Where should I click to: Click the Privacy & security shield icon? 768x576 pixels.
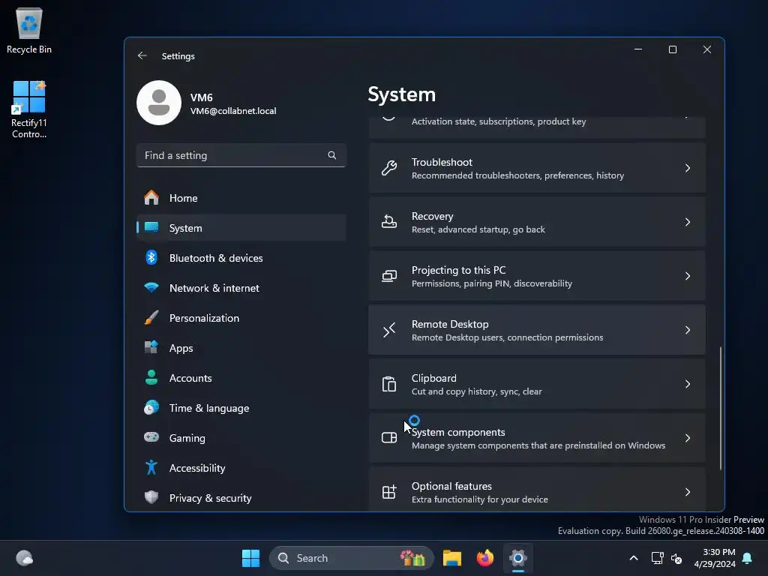[x=151, y=498]
